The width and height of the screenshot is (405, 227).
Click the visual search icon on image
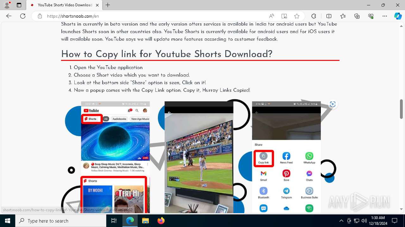coord(333,104)
